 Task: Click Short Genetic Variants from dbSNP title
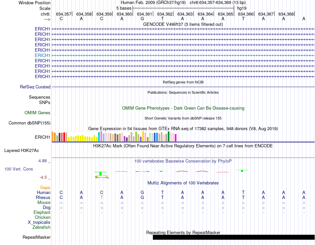183,119
